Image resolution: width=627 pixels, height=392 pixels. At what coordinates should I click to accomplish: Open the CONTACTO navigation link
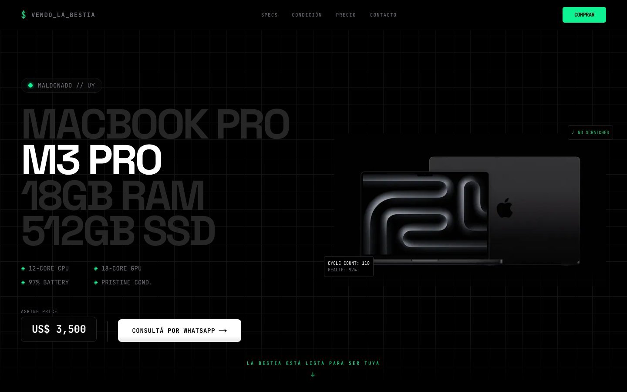(383, 15)
